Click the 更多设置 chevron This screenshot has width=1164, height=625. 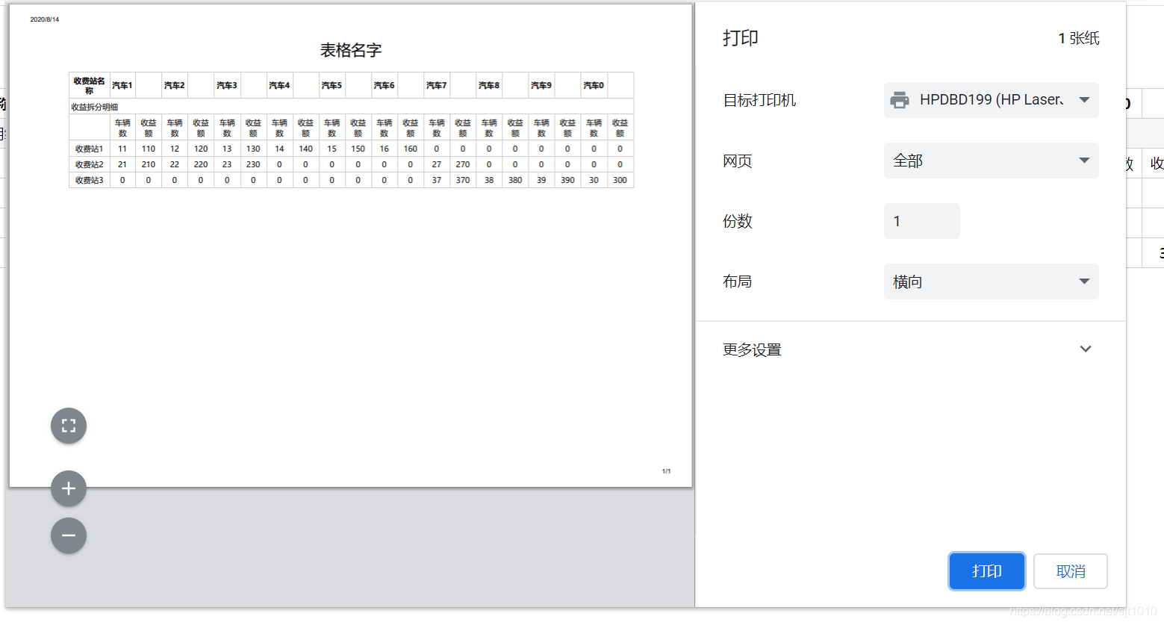[1085, 349]
